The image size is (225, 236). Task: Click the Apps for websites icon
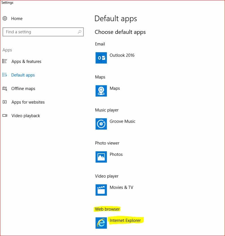pos(5,102)
